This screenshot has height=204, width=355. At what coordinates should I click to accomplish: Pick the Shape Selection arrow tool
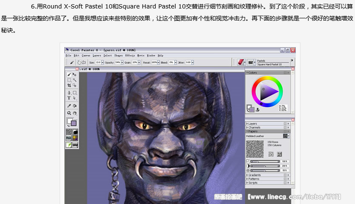74,98
